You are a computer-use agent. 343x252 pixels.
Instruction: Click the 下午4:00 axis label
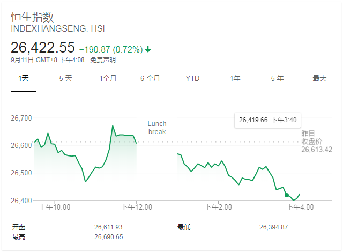(x=300, y=207)
